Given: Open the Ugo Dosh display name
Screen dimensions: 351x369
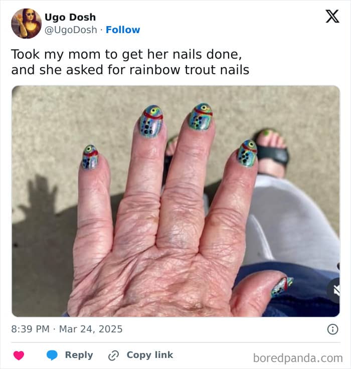Looking at the screenshot, I should [x=70, y=17].
